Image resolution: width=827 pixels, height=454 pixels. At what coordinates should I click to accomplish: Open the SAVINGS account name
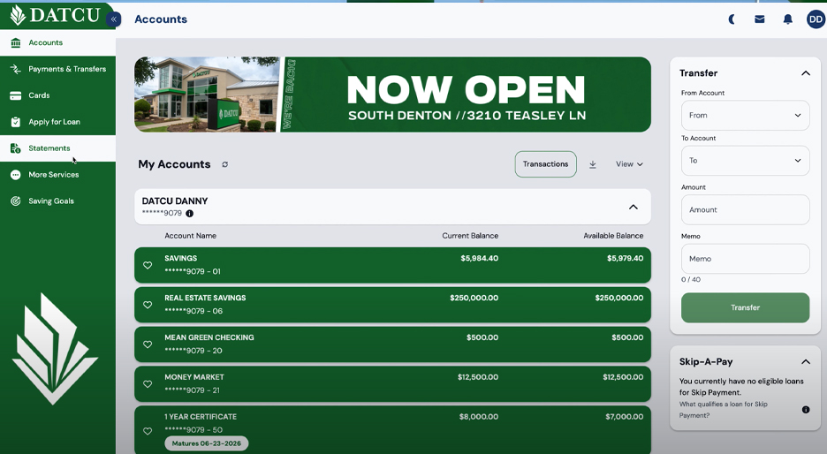tap(181, 259)
